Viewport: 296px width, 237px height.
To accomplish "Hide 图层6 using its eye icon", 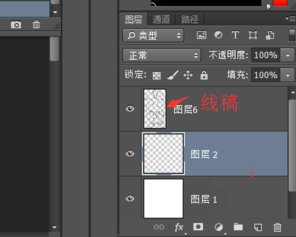I will coord(130,109).
